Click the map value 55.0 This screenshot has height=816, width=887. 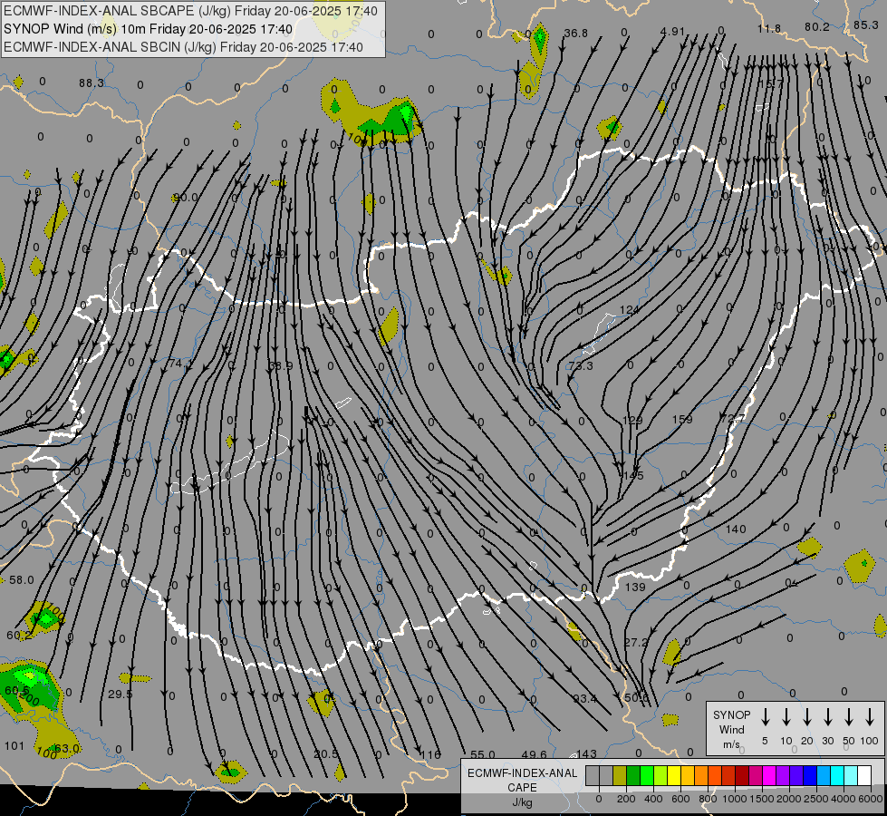click(483, 754)
